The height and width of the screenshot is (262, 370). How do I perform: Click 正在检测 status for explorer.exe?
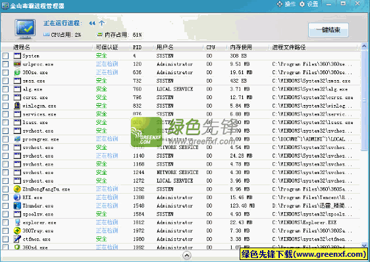(x=107, y=223)
